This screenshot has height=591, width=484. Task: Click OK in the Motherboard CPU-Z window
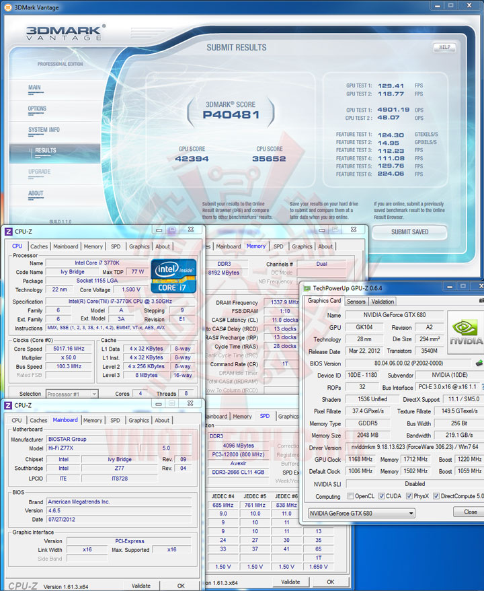click(181, 586)
